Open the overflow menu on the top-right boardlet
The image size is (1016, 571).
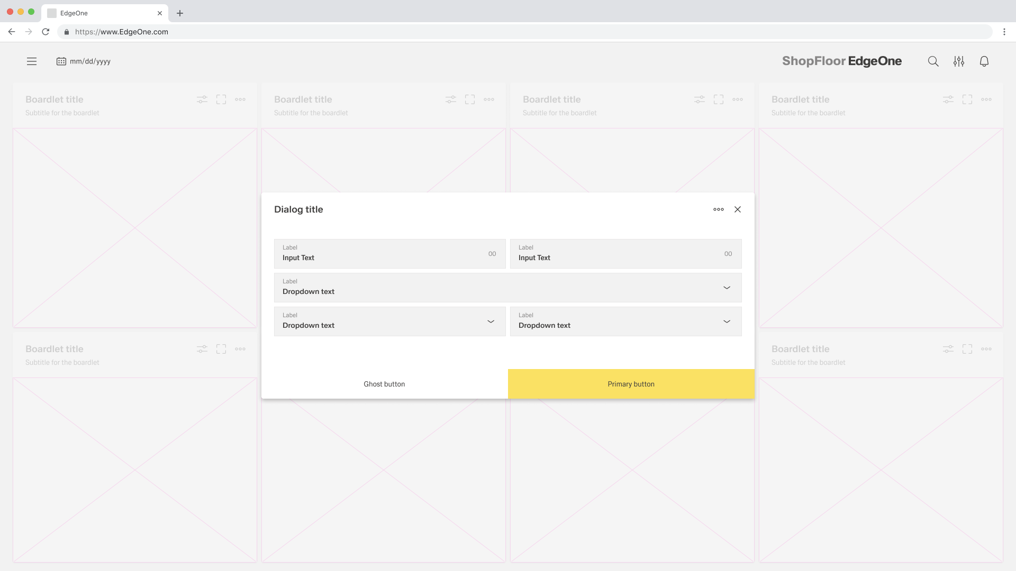click(x=987, y=99)
